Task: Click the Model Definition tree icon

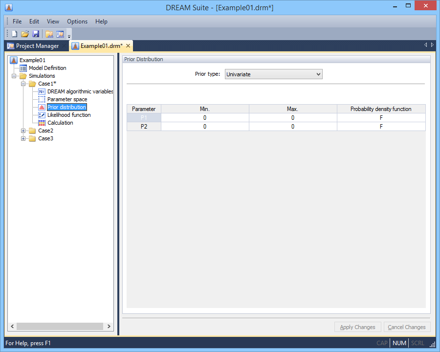Action: 23,68
